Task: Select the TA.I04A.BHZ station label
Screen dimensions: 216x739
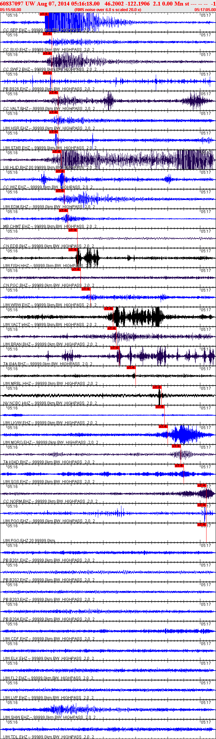Action: 48,364
